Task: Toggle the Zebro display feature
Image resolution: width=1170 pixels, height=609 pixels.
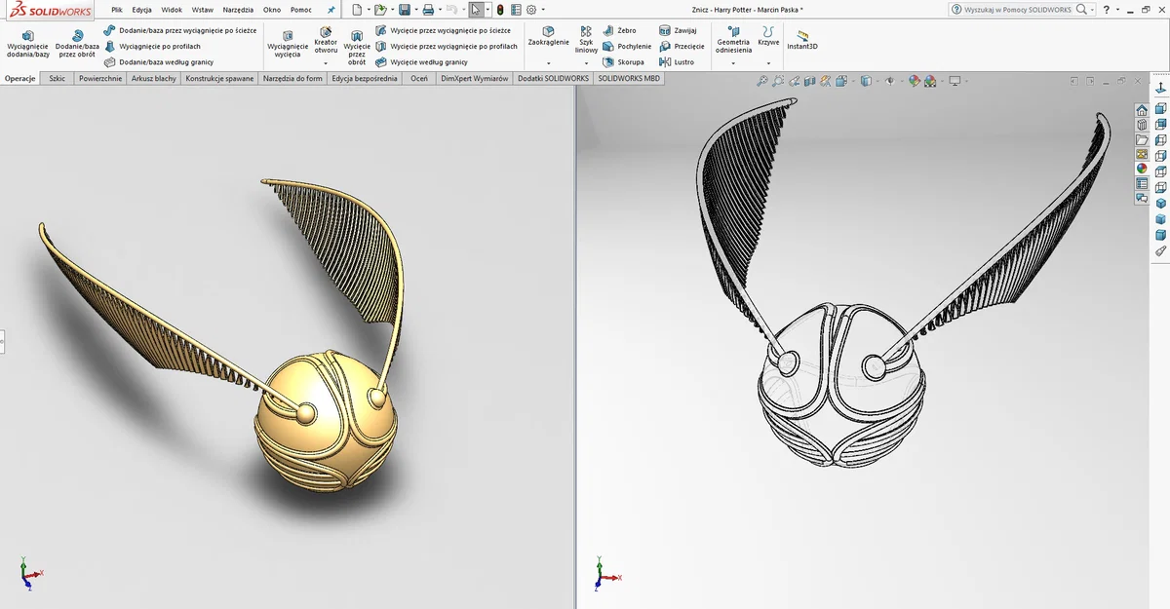Action: coord(621,30)
